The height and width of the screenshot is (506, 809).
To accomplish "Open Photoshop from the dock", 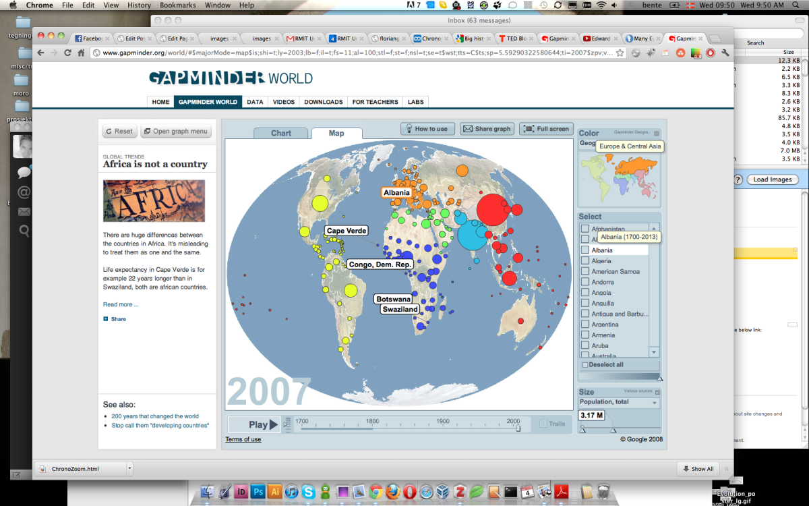I will [259, 492].
